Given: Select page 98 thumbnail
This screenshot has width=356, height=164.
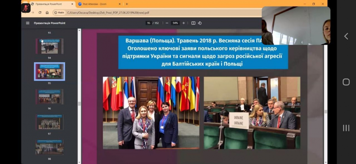Looking at the screenshot, I should (x=49, y=147).
